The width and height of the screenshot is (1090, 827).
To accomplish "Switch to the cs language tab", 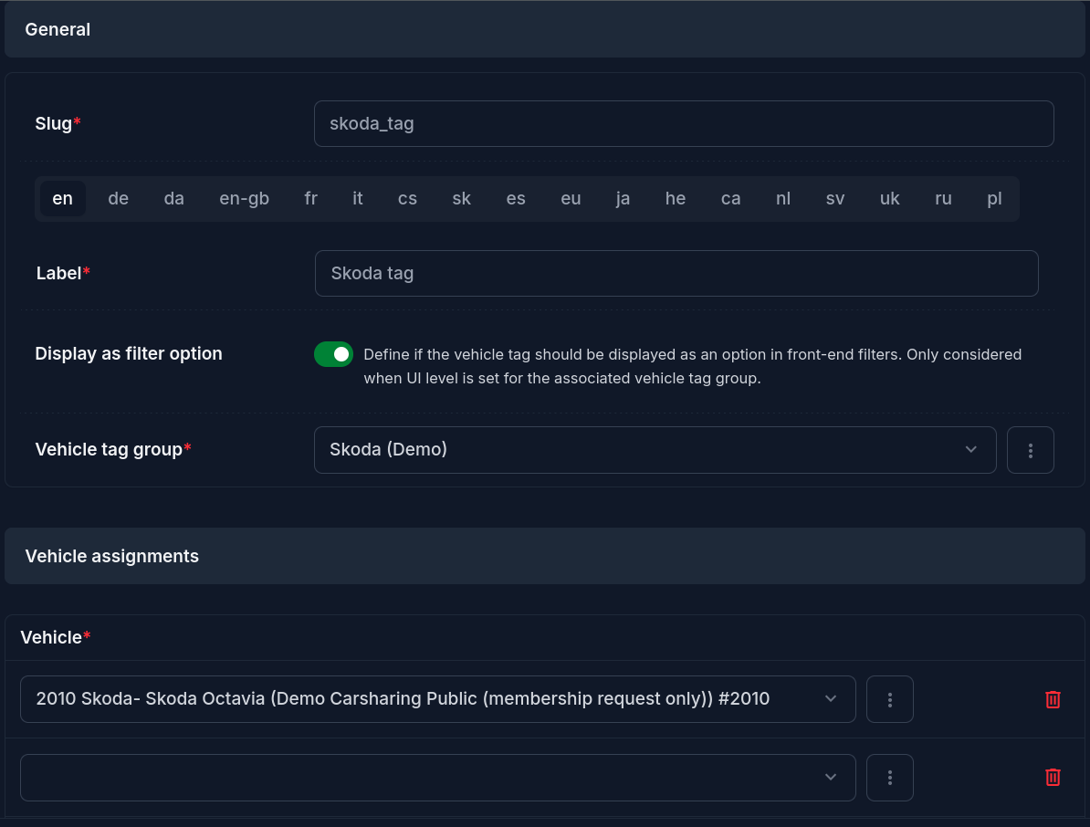I will pyautogui.click(x=407, y=199).
